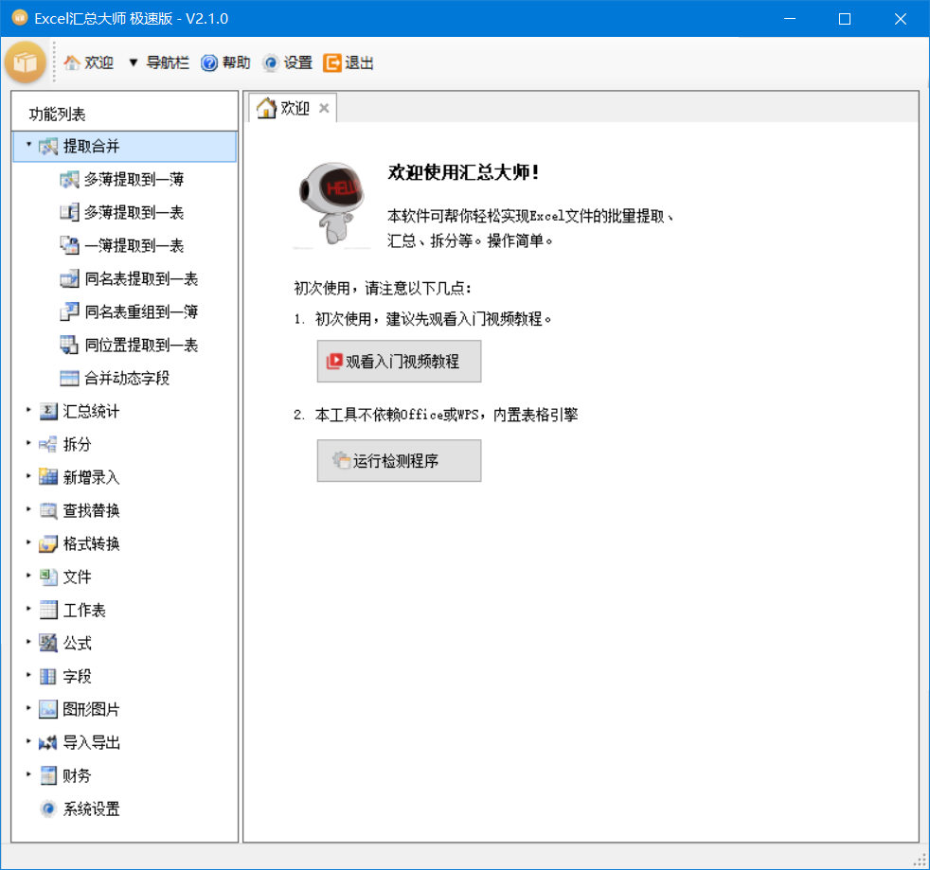Select 多簿提取到一簿 text in tree
930x870 pixels.
coord(134,179)
